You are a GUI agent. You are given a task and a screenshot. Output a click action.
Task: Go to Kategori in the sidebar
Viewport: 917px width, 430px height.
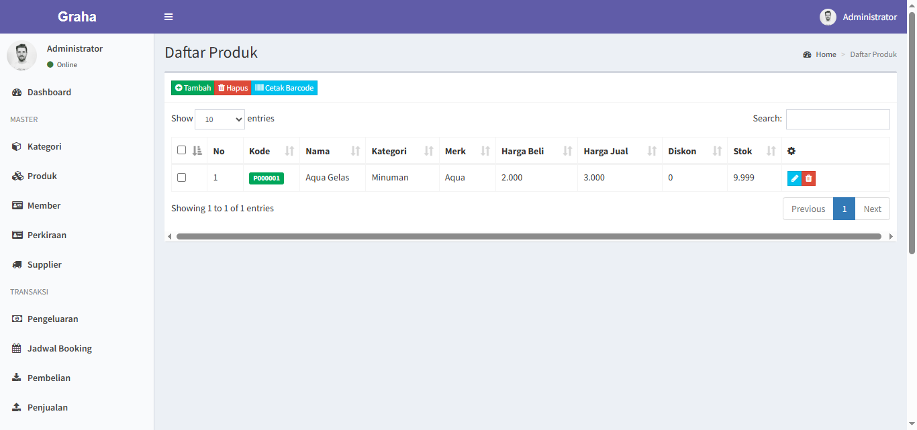pyautogui.click(x=44, y=147)
